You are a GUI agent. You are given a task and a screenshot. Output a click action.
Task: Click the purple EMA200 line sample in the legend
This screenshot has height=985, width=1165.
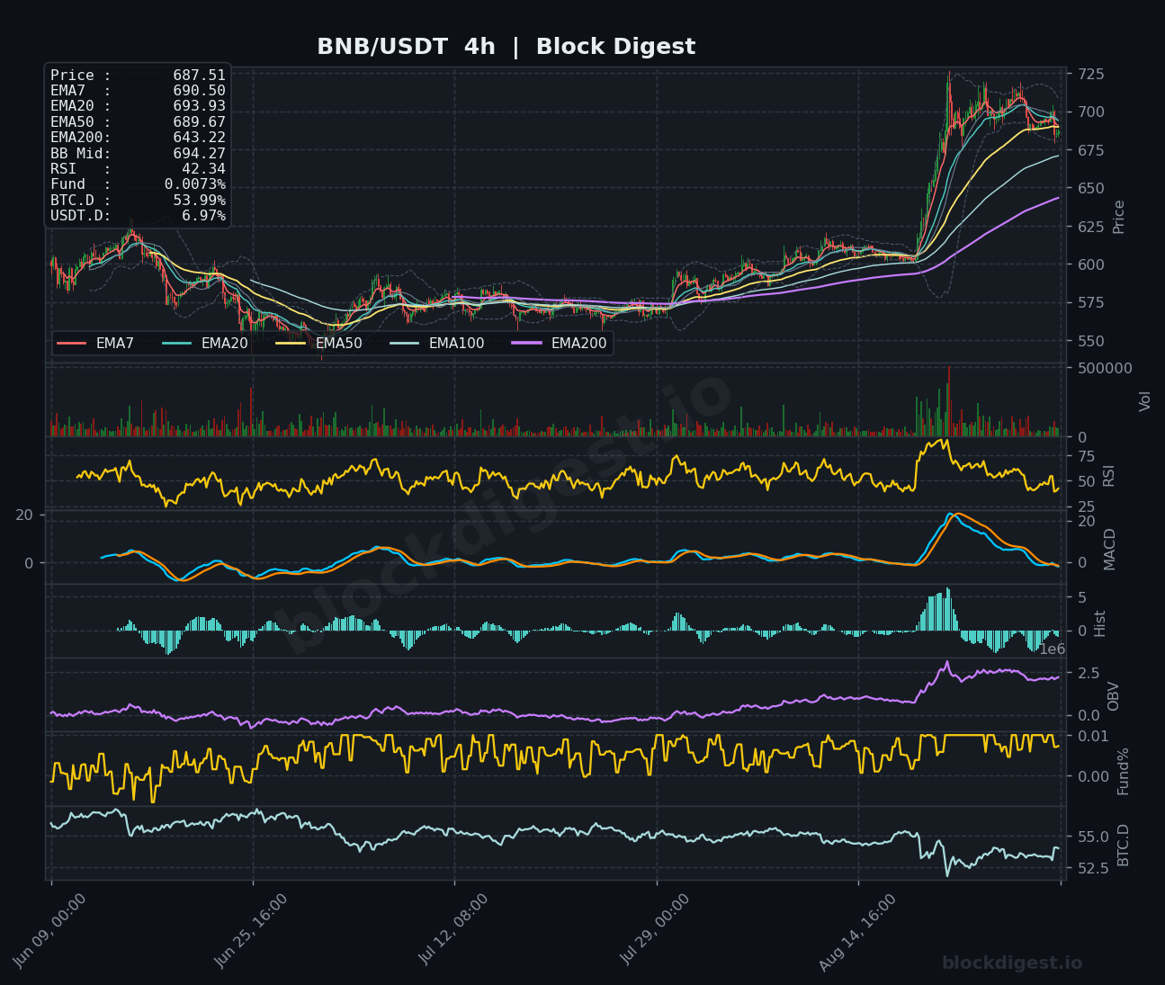click(526, 343)
